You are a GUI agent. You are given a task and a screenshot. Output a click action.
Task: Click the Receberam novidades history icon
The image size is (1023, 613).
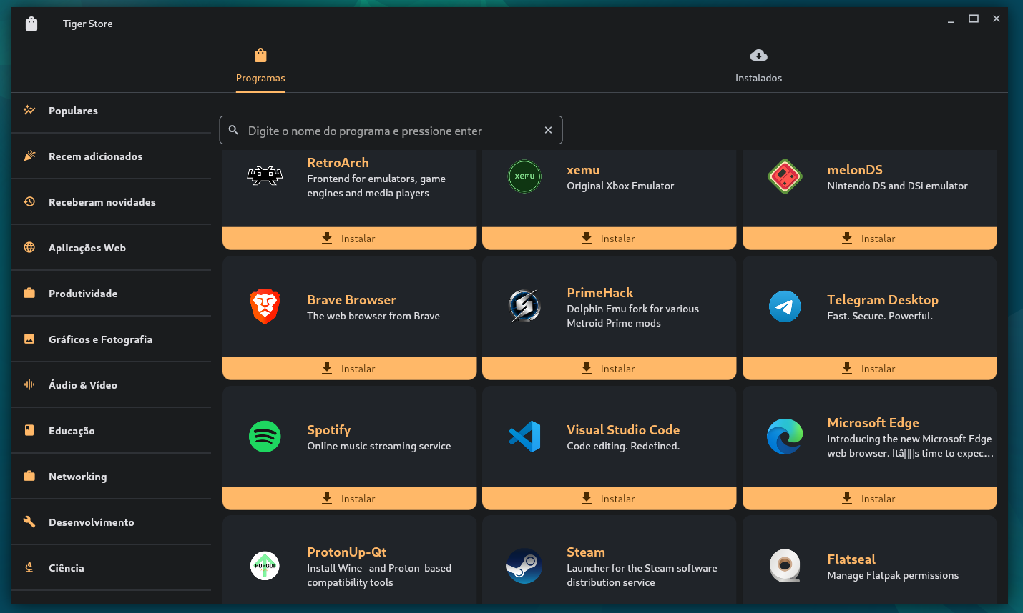(x=29, y=201)
